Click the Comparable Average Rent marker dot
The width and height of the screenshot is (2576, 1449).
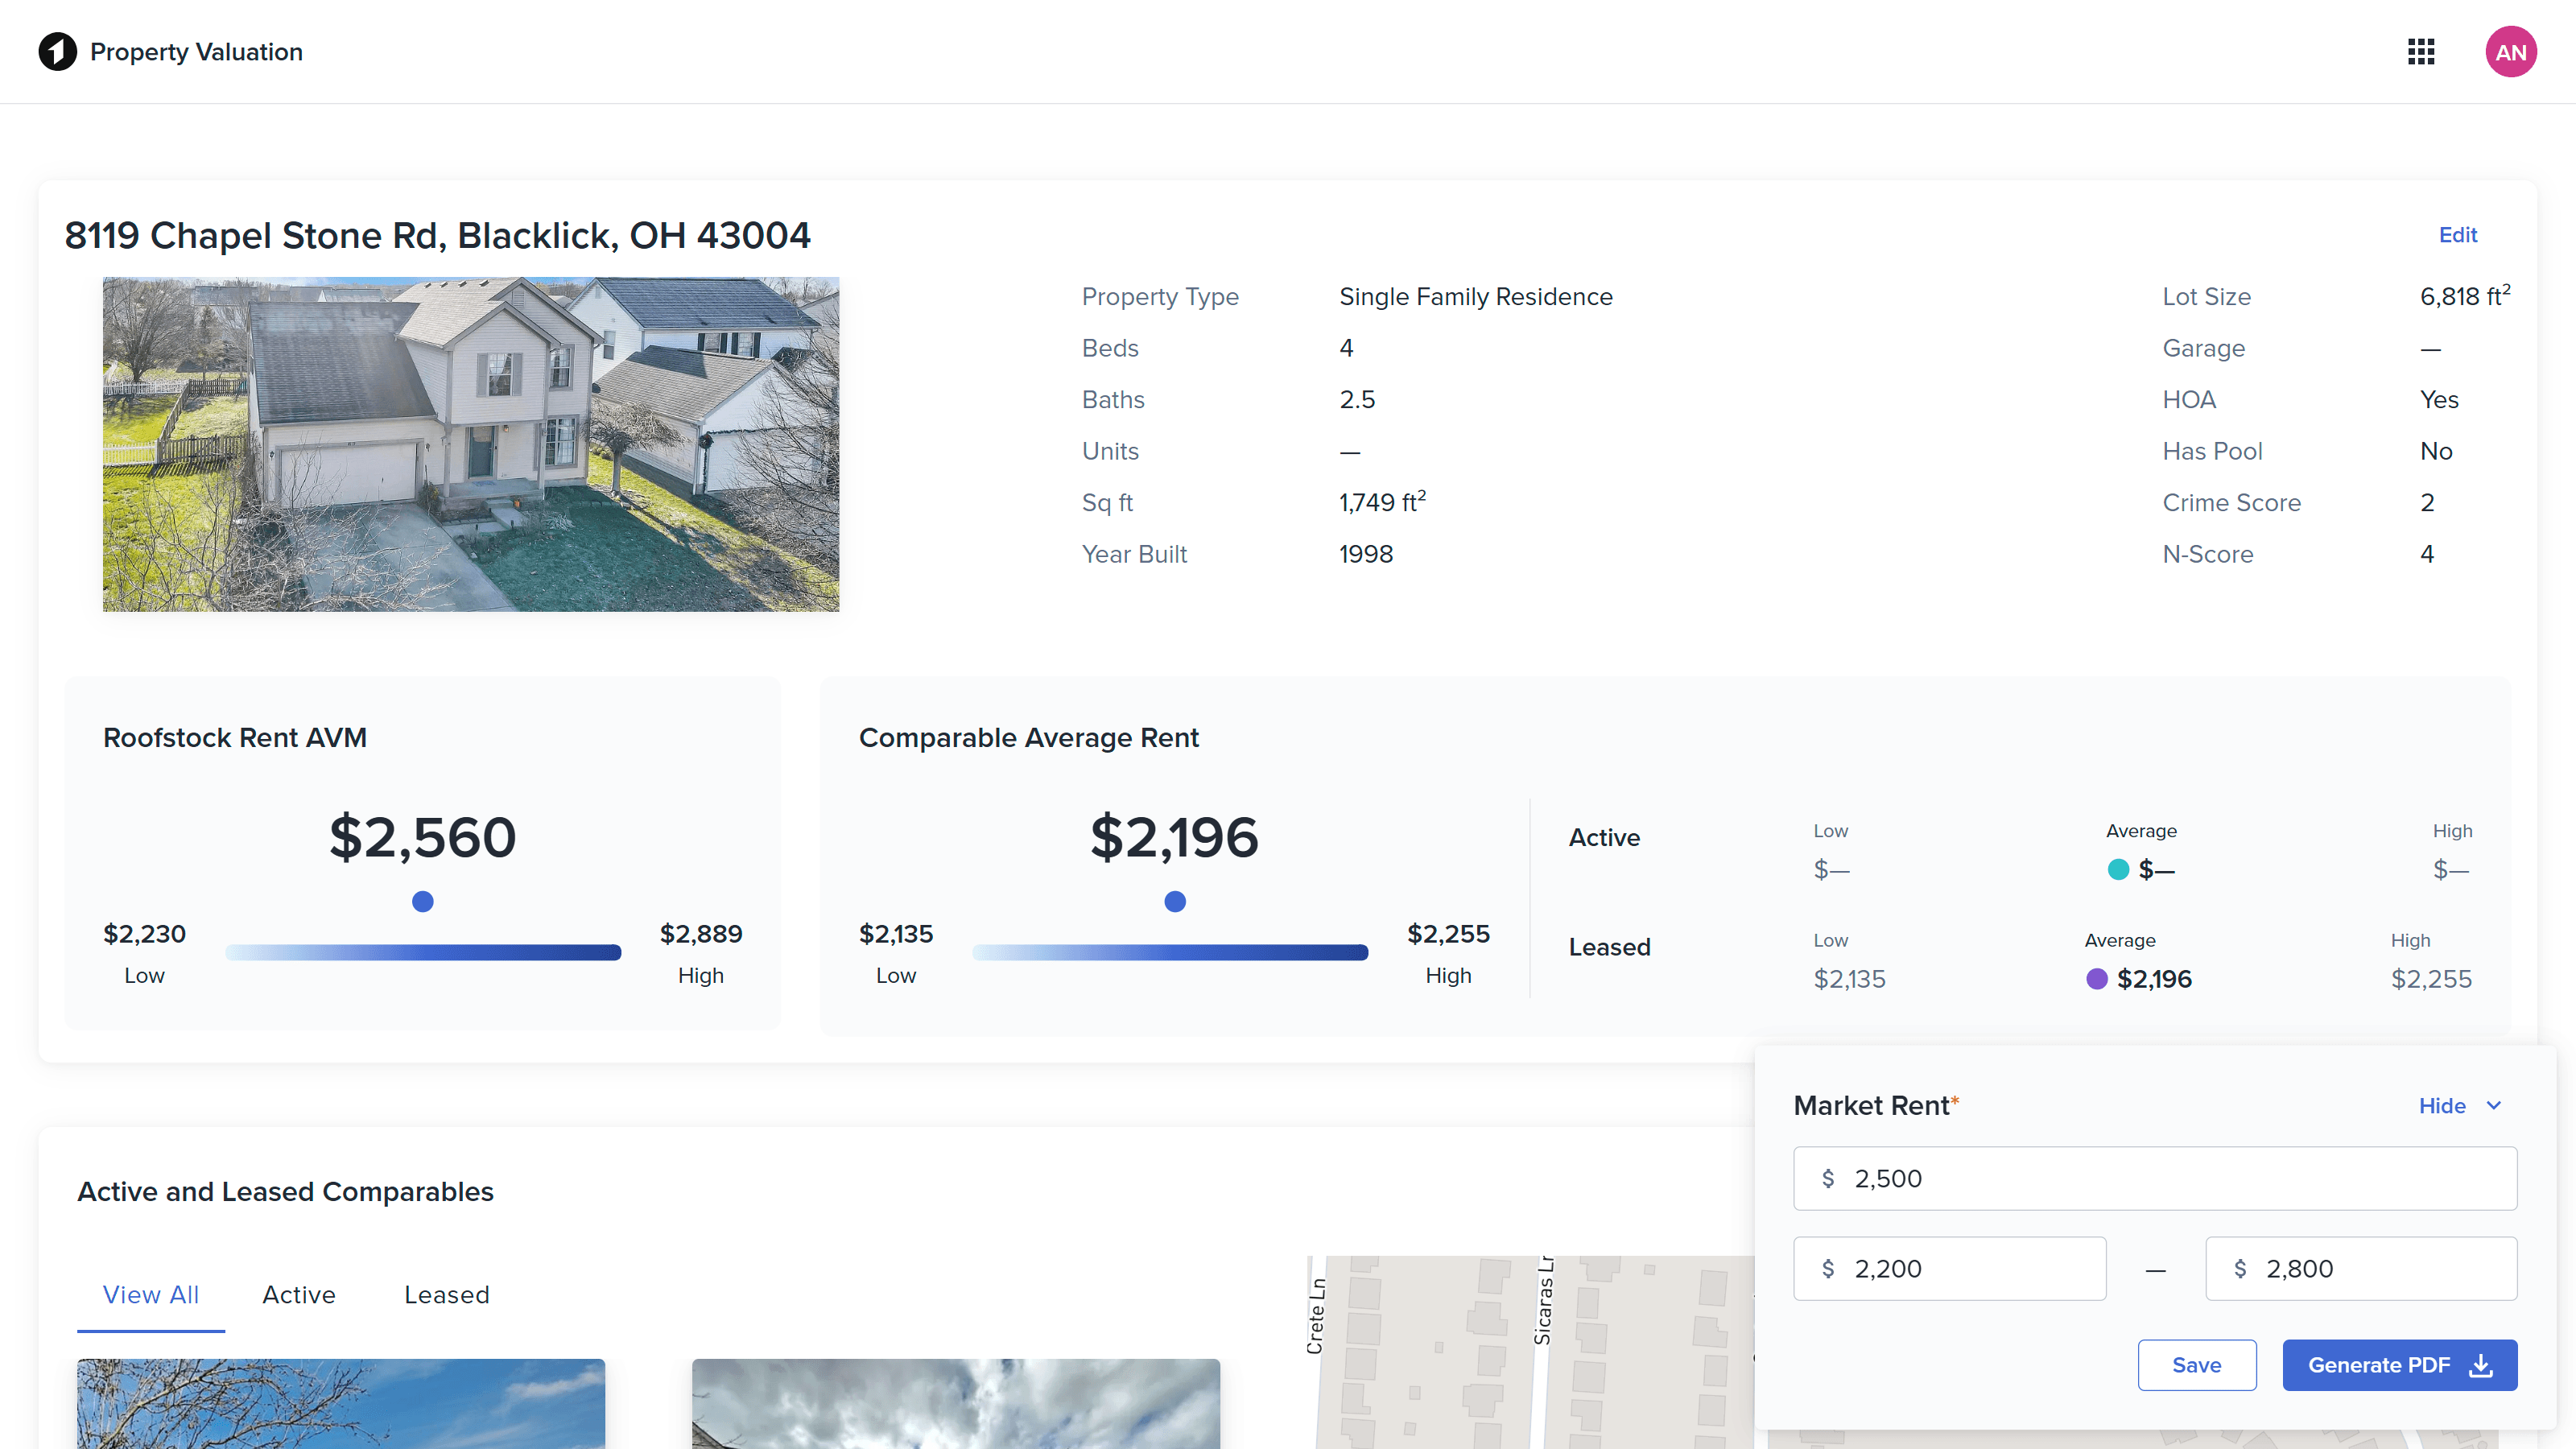1175,902
